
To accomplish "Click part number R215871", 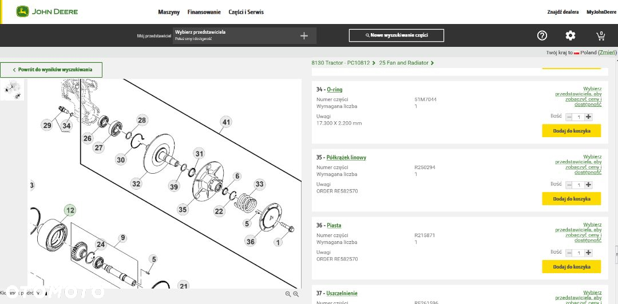I will 424,235.
